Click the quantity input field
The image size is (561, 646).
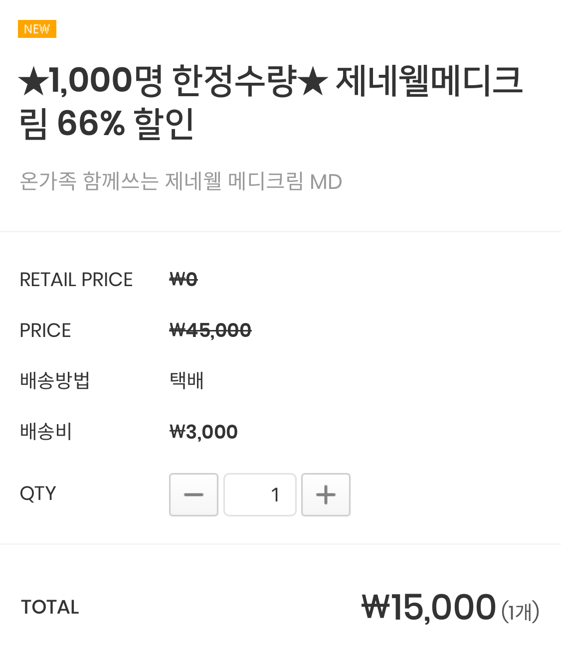tap(260, 494)
